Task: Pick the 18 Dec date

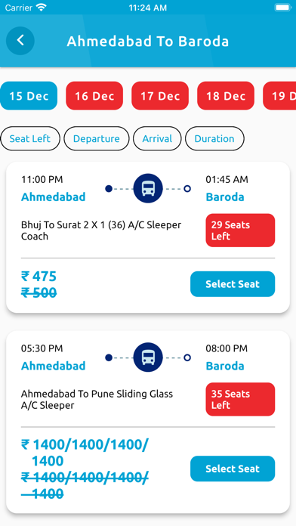Action: [226, 96]
